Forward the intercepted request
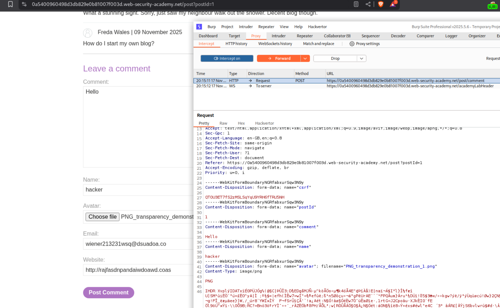Image resolution: width=500 pixels, height=308 pixels. pyautogui.click(x=279, y=58)
